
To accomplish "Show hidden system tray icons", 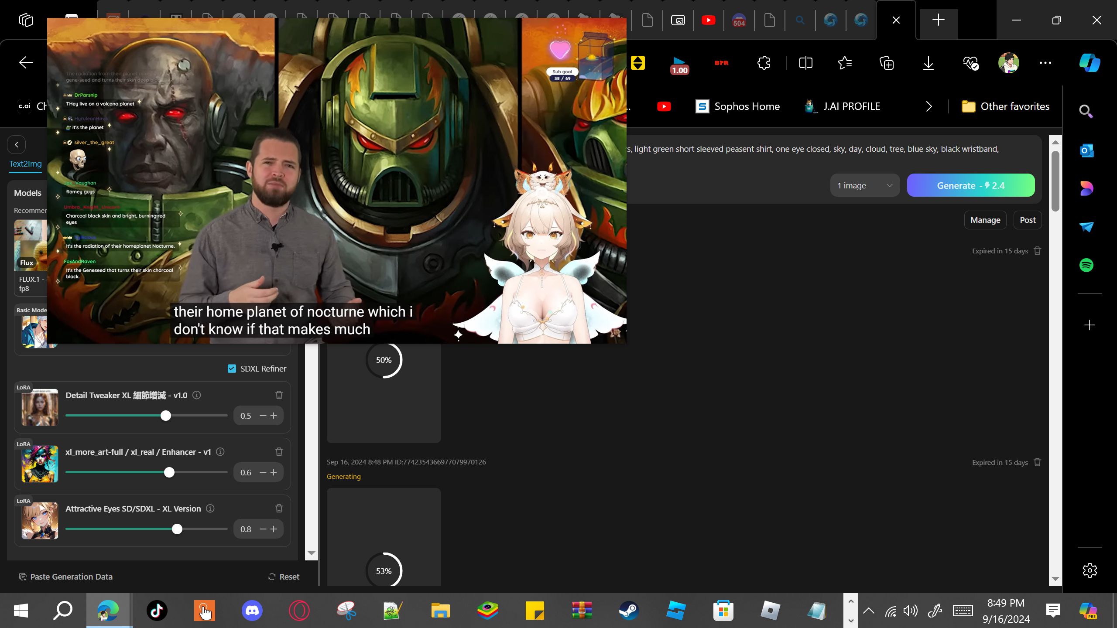I will pos(869,611).
